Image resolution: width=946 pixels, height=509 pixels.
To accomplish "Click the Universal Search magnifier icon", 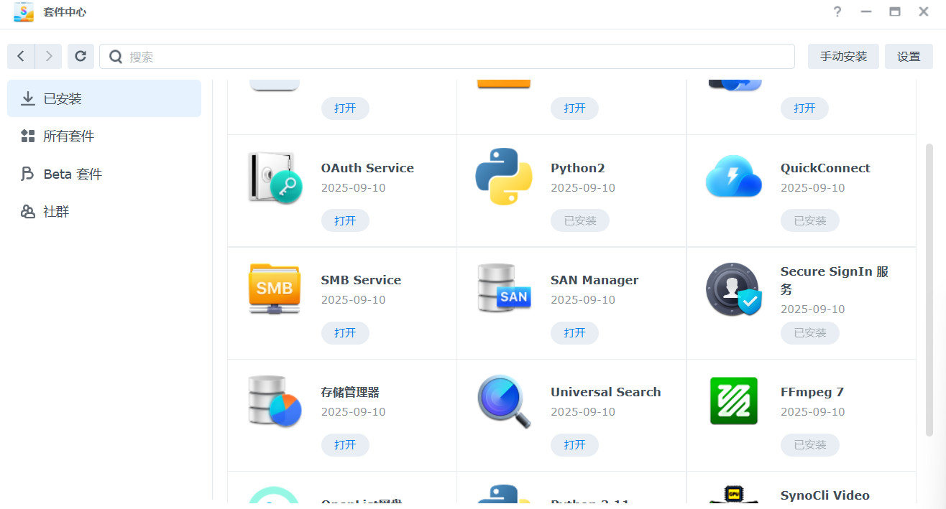I will (504, 401).
